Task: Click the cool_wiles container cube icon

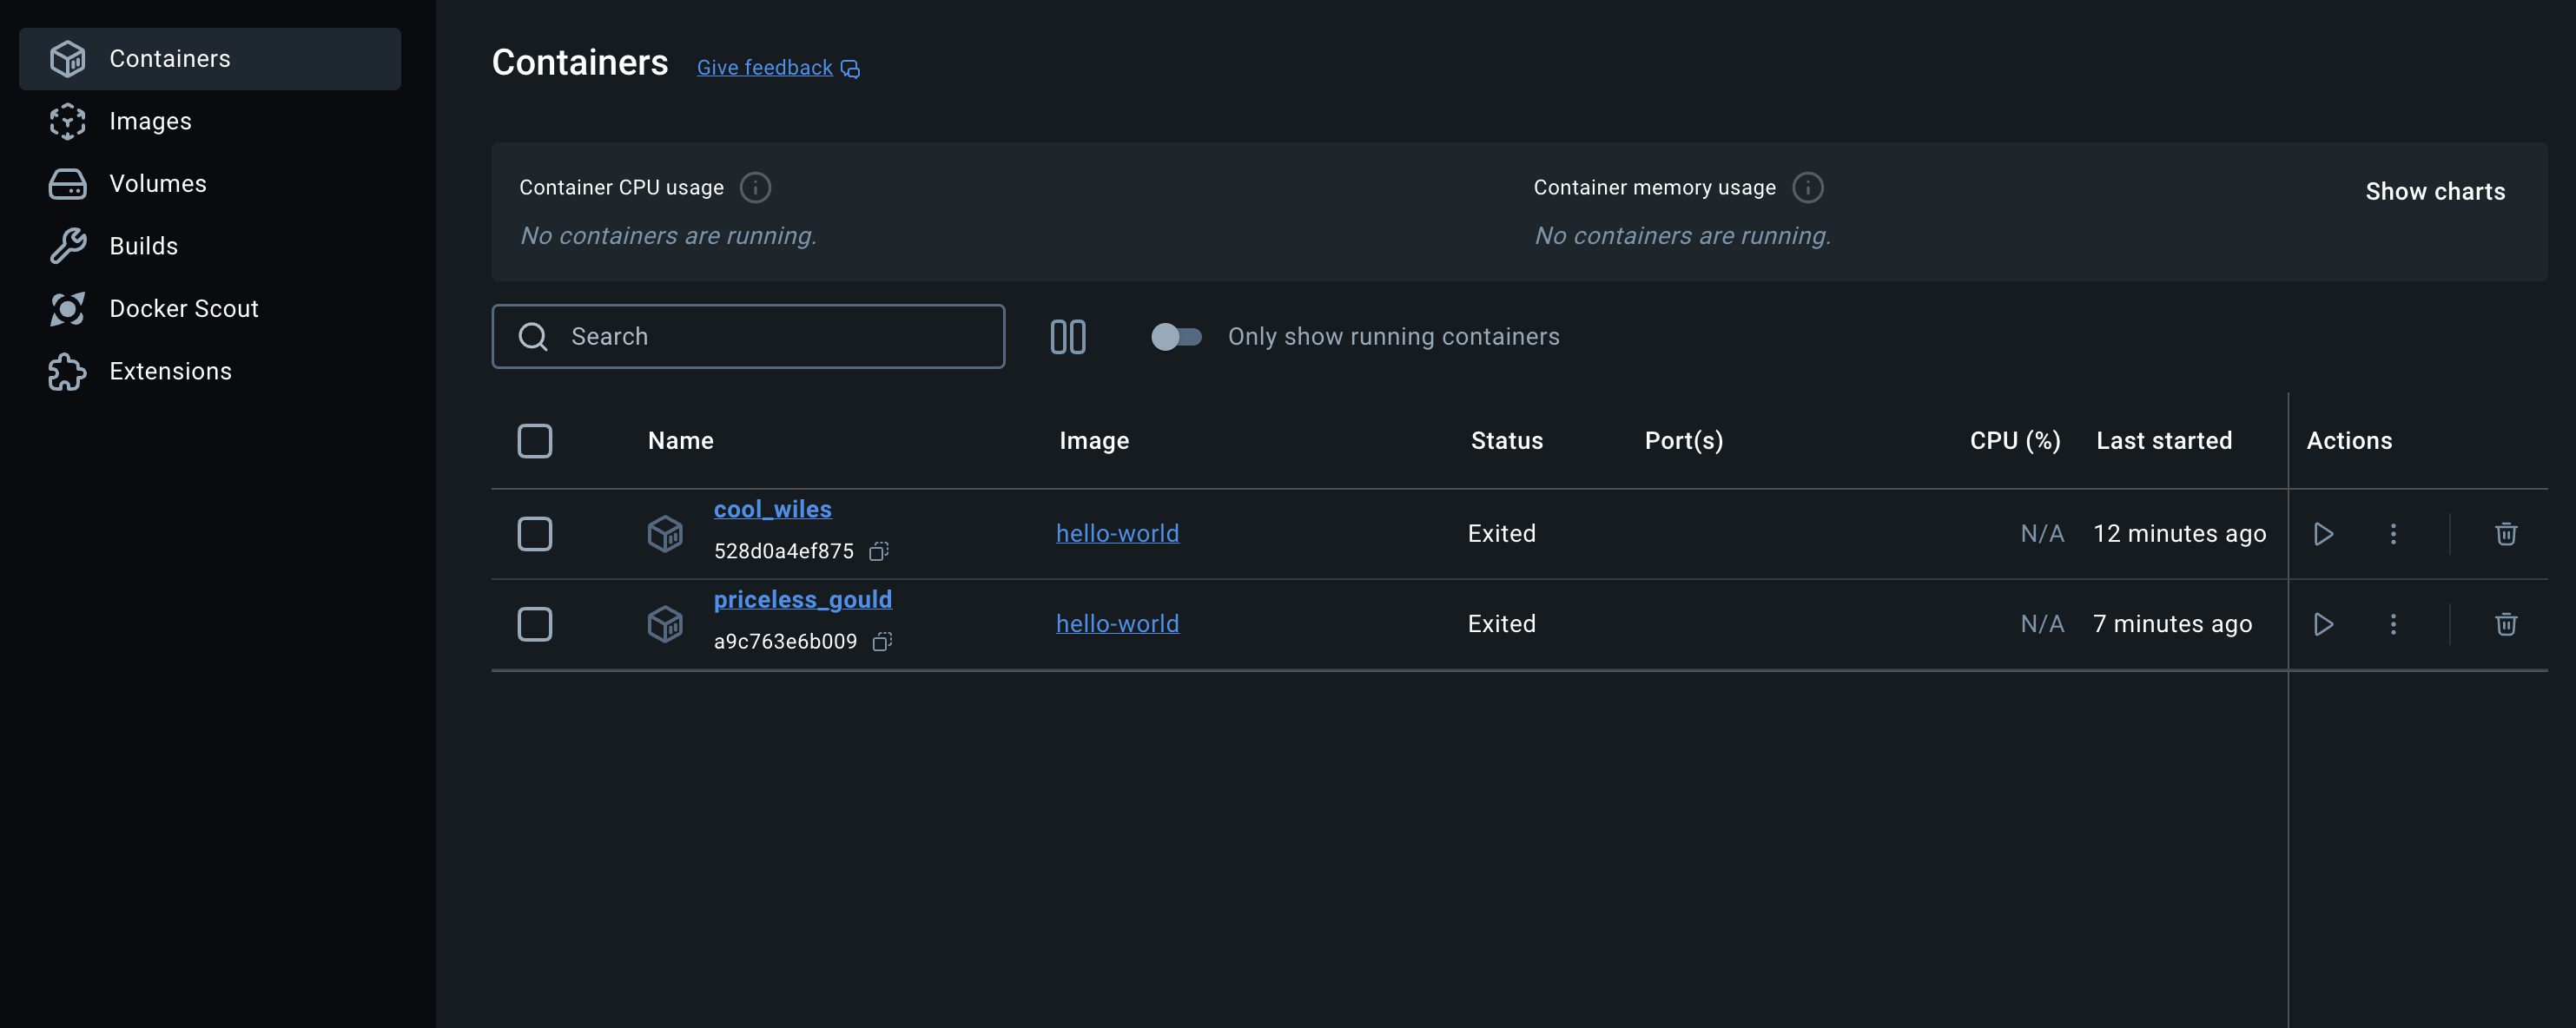Action: (x=665, y=534)
